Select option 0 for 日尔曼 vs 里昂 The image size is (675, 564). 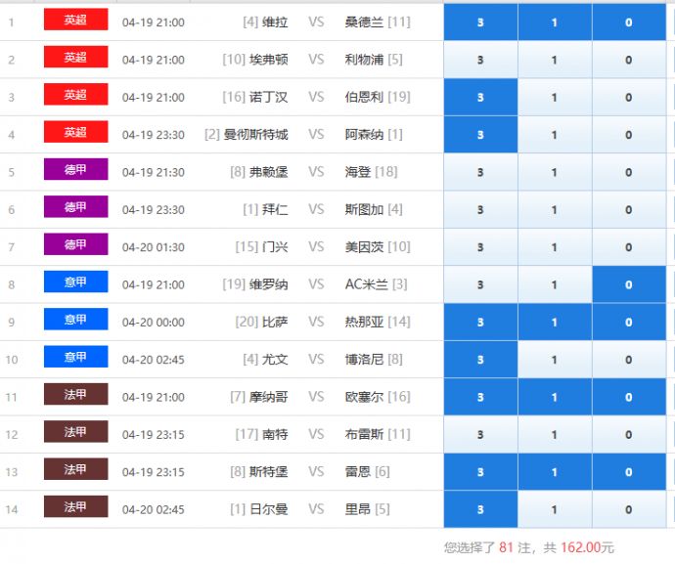coord(628,509)
